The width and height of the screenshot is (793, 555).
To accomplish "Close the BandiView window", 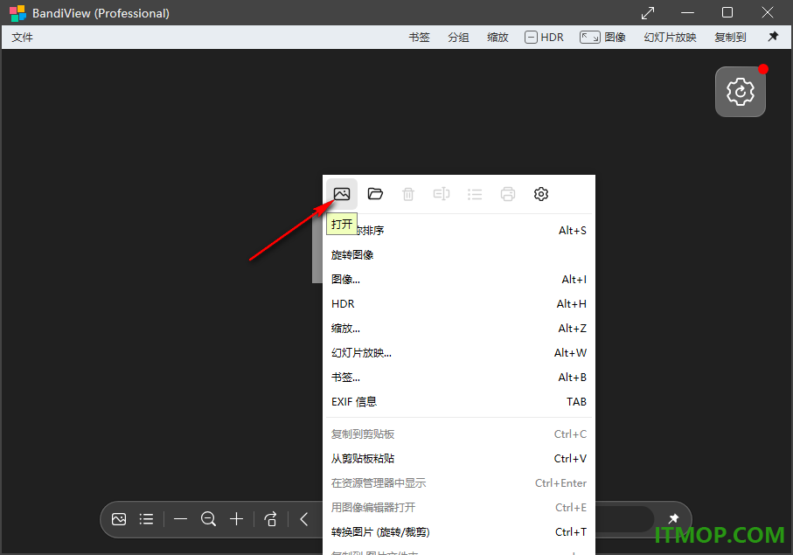I will click(x=767, y=12).
